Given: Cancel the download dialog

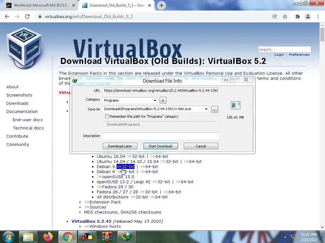Looking at the screenshot, I should (x=201, y=146).
